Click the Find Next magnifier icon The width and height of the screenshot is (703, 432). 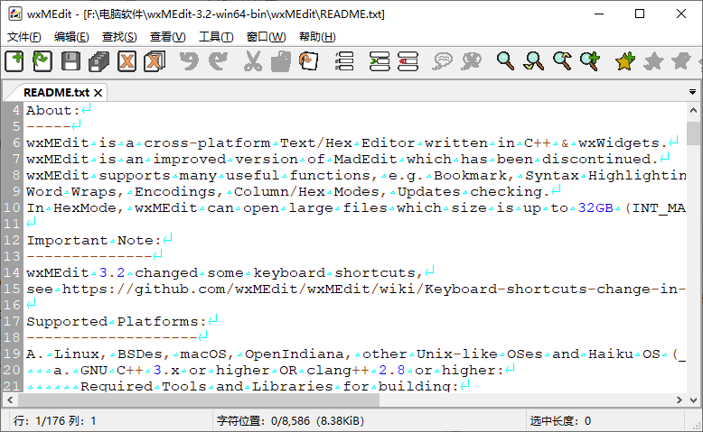click(533, 61)
